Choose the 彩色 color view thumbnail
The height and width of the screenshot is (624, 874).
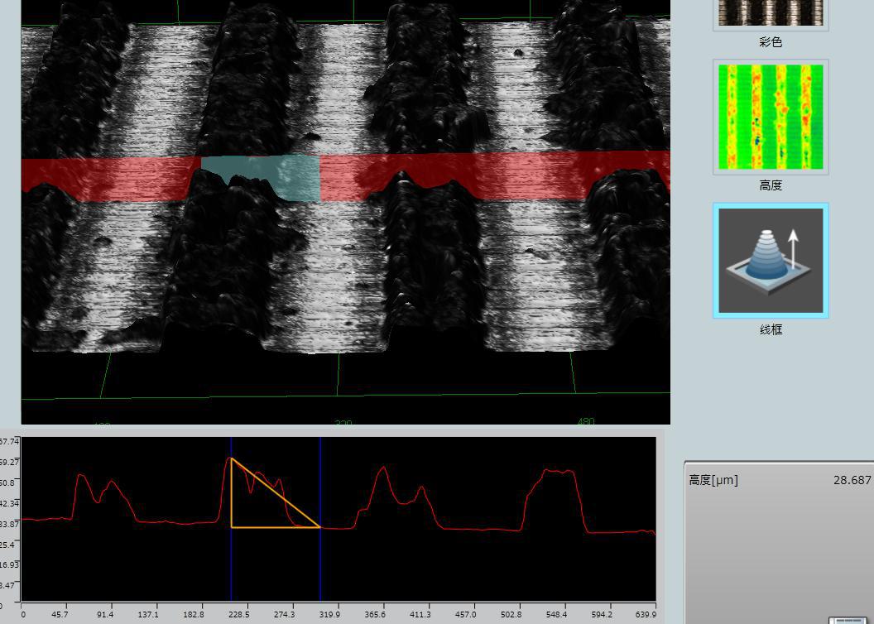point(771,13)
